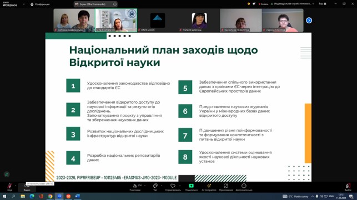357x200 pixels.
Task: Click the meeting security shield icon
Action: pyautogui.click(x=249, y=4)
